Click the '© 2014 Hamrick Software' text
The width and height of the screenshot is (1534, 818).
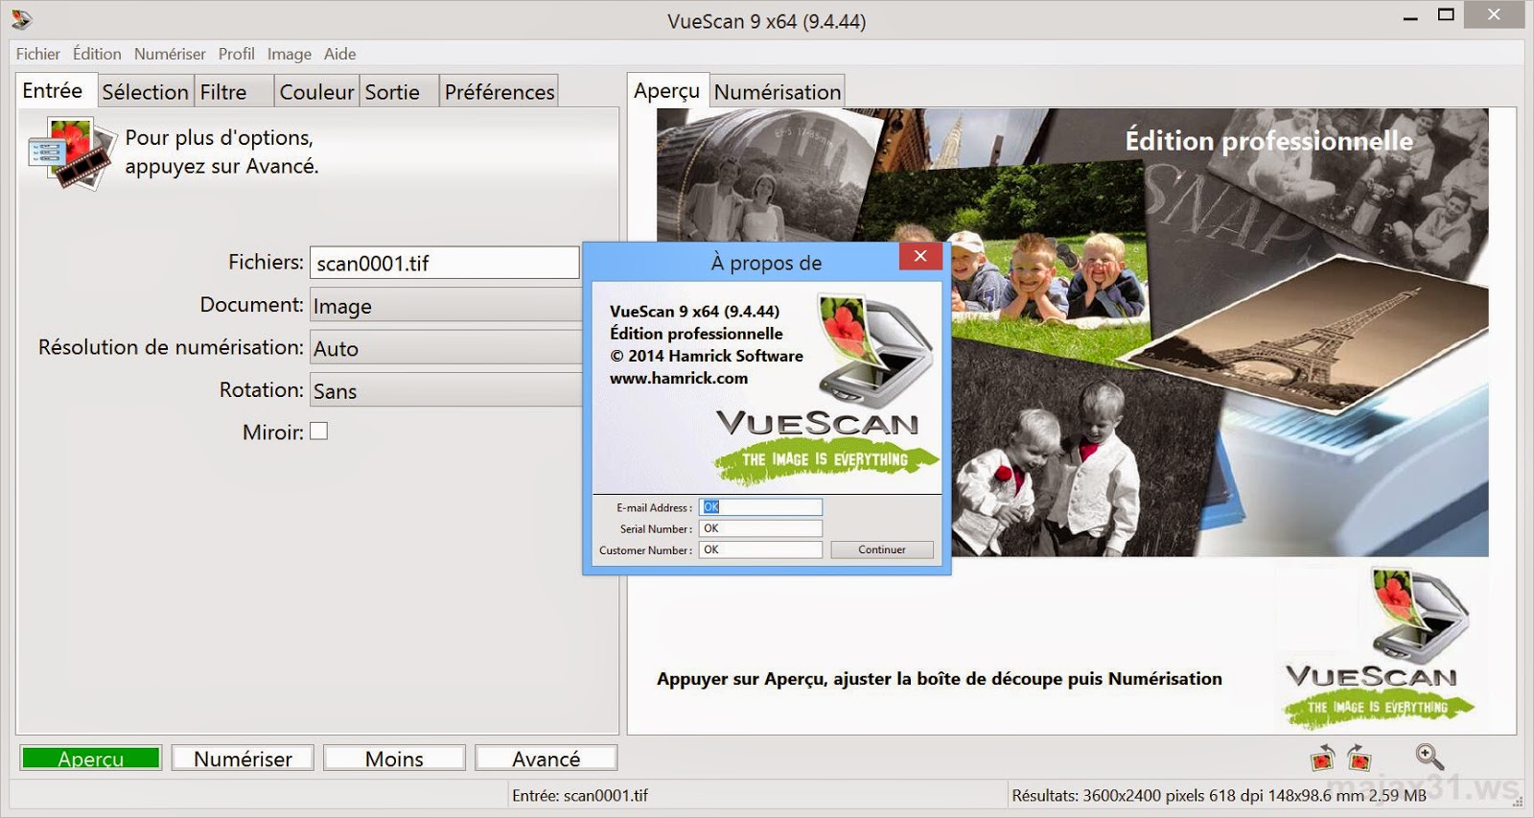707,356
